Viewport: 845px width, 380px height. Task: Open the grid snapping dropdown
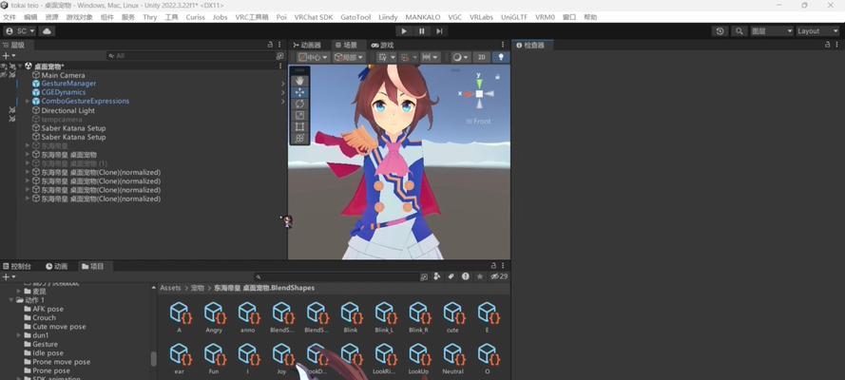[386, 57]
